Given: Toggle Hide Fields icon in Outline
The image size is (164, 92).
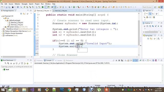Looking at the screenshot, I should tap(153, 26).
